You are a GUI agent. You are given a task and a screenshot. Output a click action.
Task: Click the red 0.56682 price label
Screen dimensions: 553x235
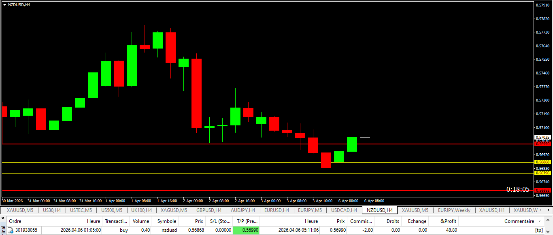click(542, 191)
